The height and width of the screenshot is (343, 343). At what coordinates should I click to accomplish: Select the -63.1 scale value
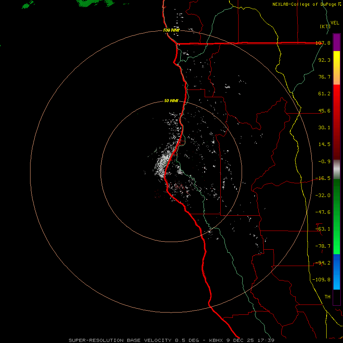[323, 229]
